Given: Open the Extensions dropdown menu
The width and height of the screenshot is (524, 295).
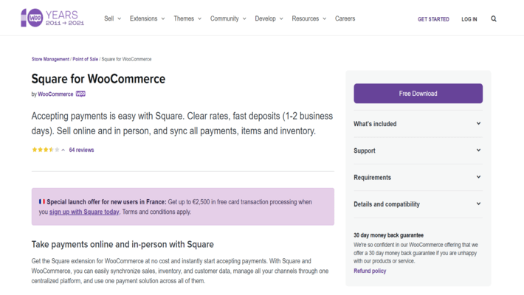Looking at the screenshot, I should pyautogui.click(x=147, y=19).
